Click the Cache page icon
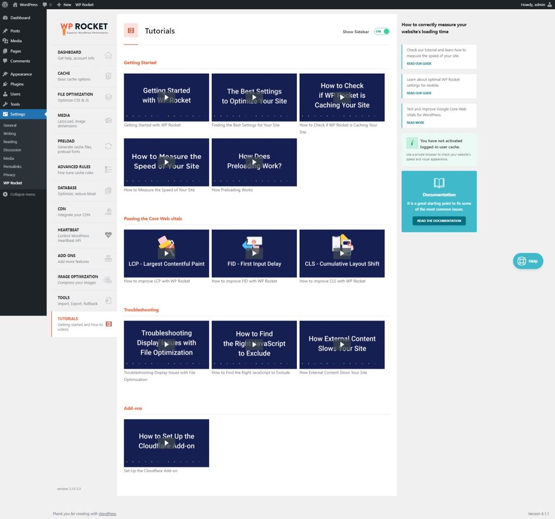The image size is (555, 519). pos(108,76)
